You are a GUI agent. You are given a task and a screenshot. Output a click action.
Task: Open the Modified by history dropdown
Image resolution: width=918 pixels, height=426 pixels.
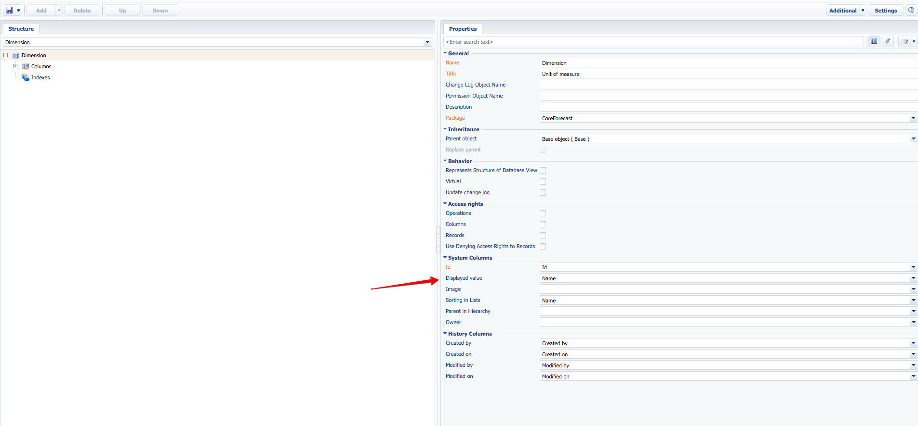pyautogui.click(x=913, y=365)
